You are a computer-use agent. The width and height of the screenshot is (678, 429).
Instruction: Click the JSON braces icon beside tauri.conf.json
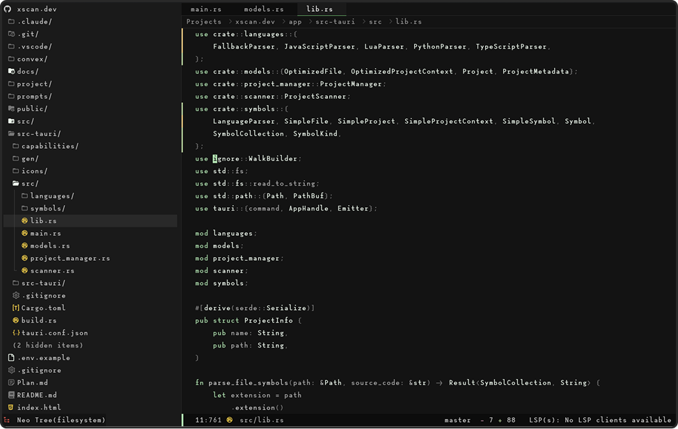[x=16, y=333]
